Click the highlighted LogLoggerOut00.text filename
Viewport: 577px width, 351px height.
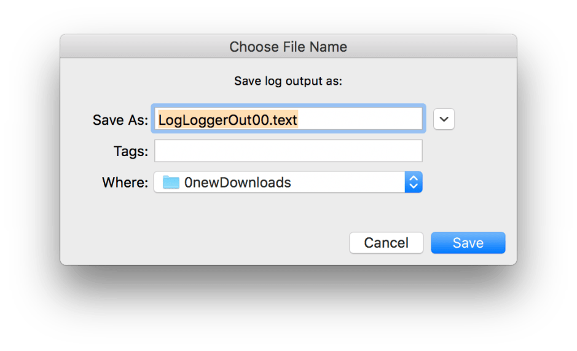click(x=227, y=120)
